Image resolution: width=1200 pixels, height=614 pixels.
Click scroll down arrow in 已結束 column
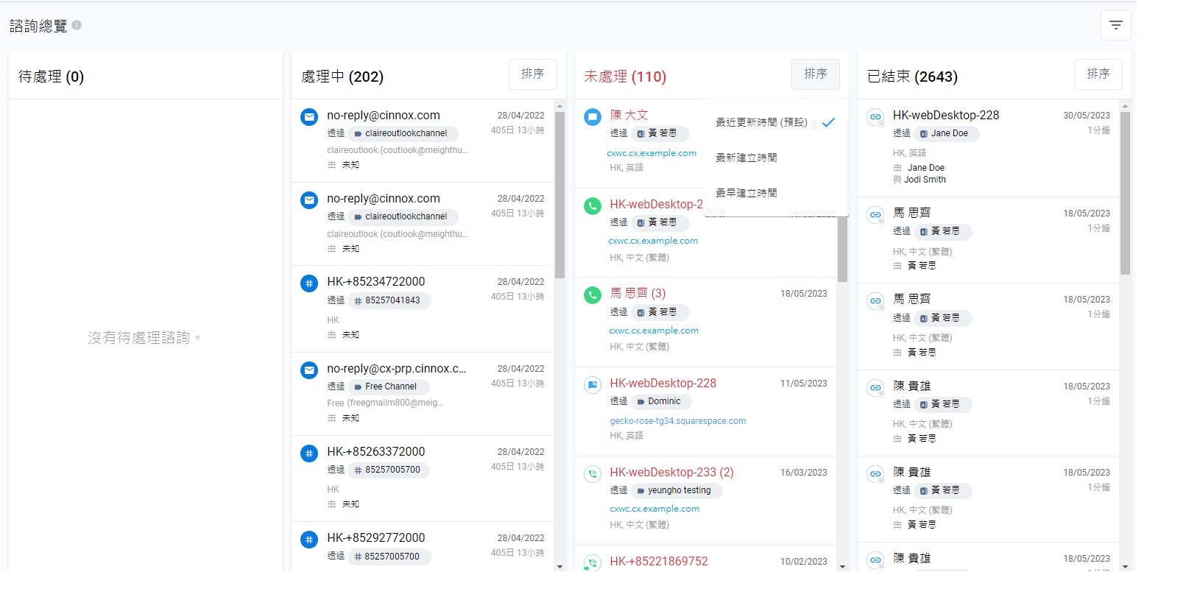coord(1125,566)
